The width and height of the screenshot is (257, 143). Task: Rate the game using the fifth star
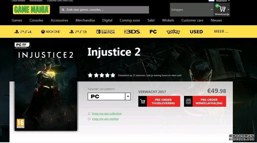113,75
